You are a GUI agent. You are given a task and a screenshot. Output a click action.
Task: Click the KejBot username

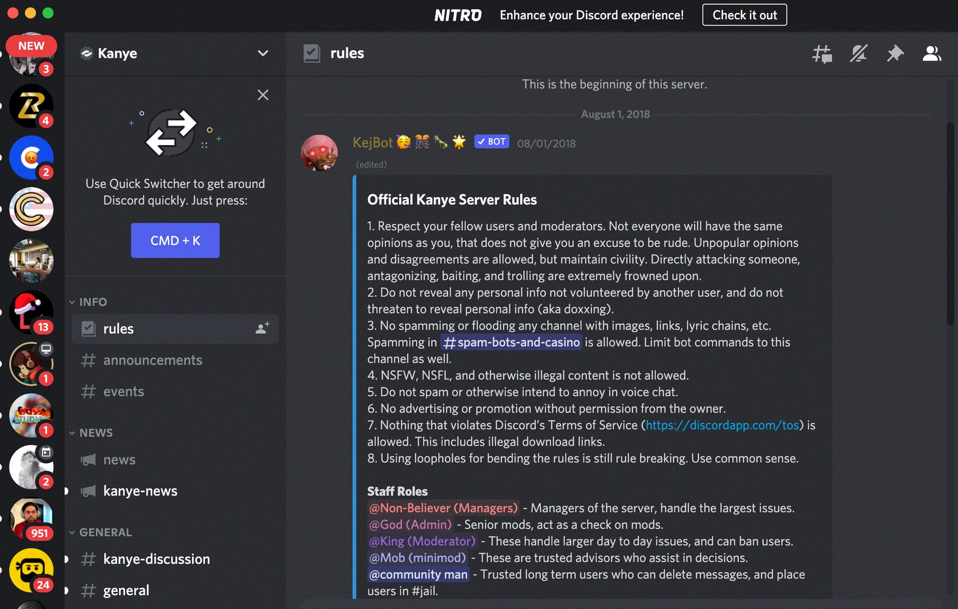[373, 142]
